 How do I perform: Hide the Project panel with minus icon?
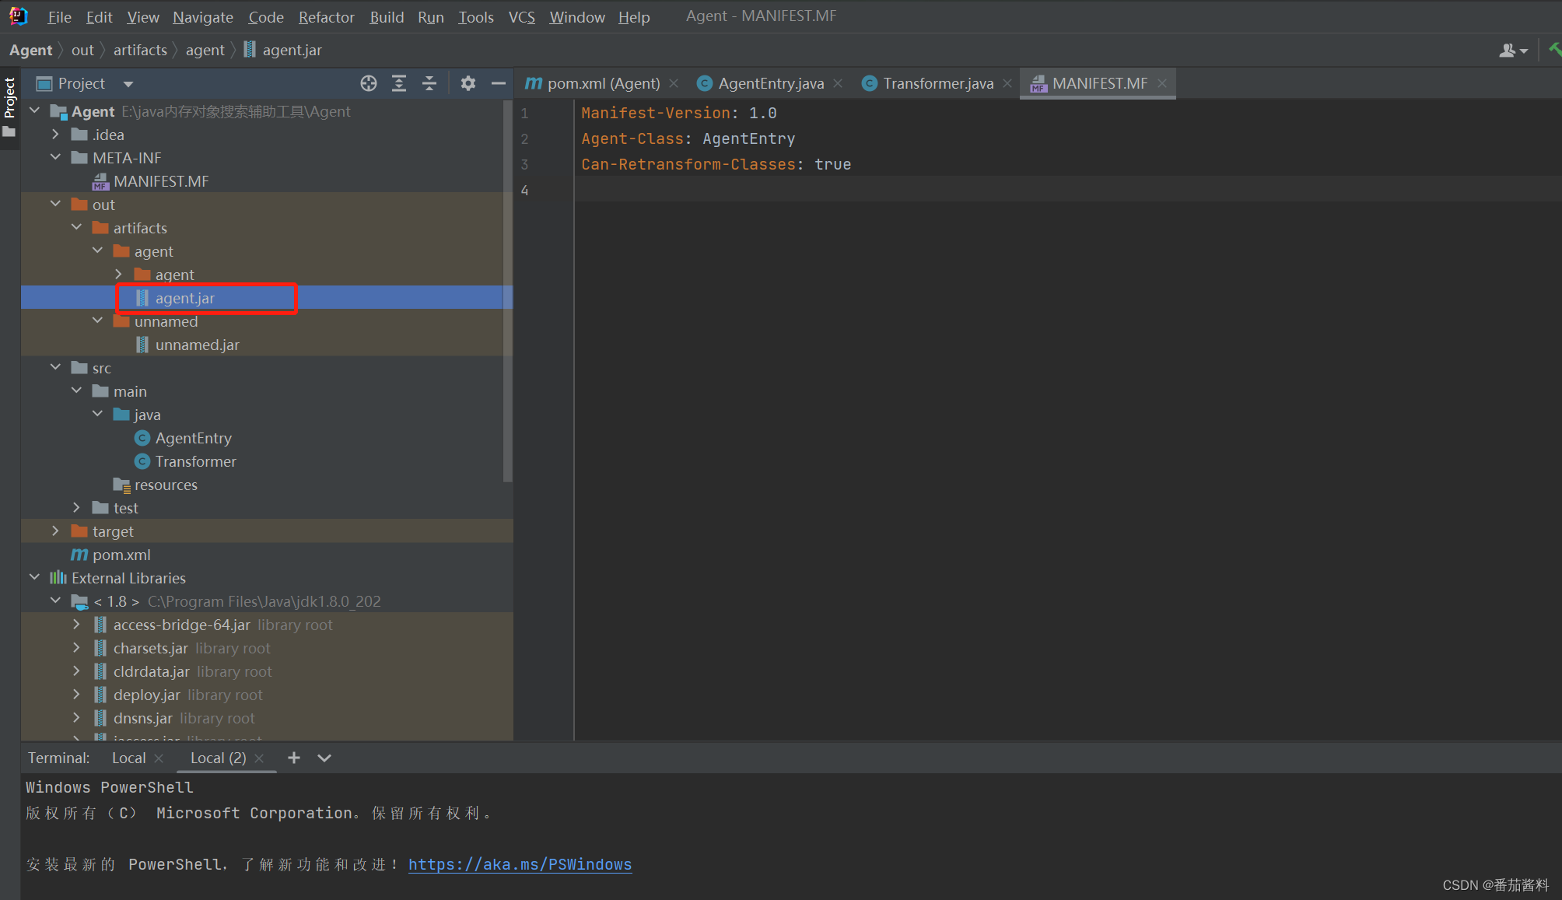point(499,83)
